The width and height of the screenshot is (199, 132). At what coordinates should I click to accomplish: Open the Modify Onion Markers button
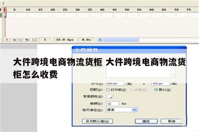pyautogui.click(x=34, y=40)
